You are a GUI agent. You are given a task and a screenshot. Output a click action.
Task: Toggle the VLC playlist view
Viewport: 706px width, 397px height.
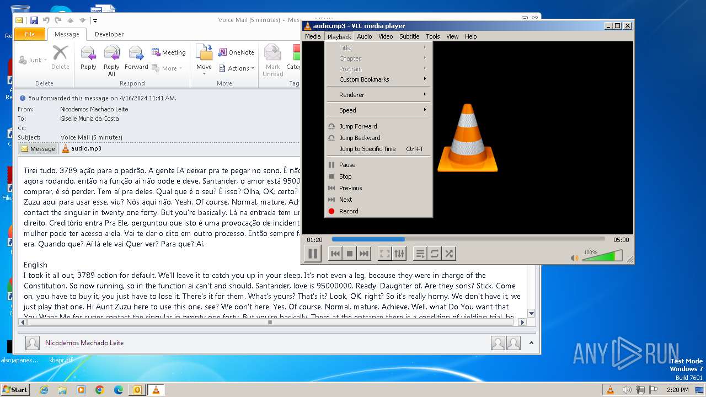click(x=420, y=254)
